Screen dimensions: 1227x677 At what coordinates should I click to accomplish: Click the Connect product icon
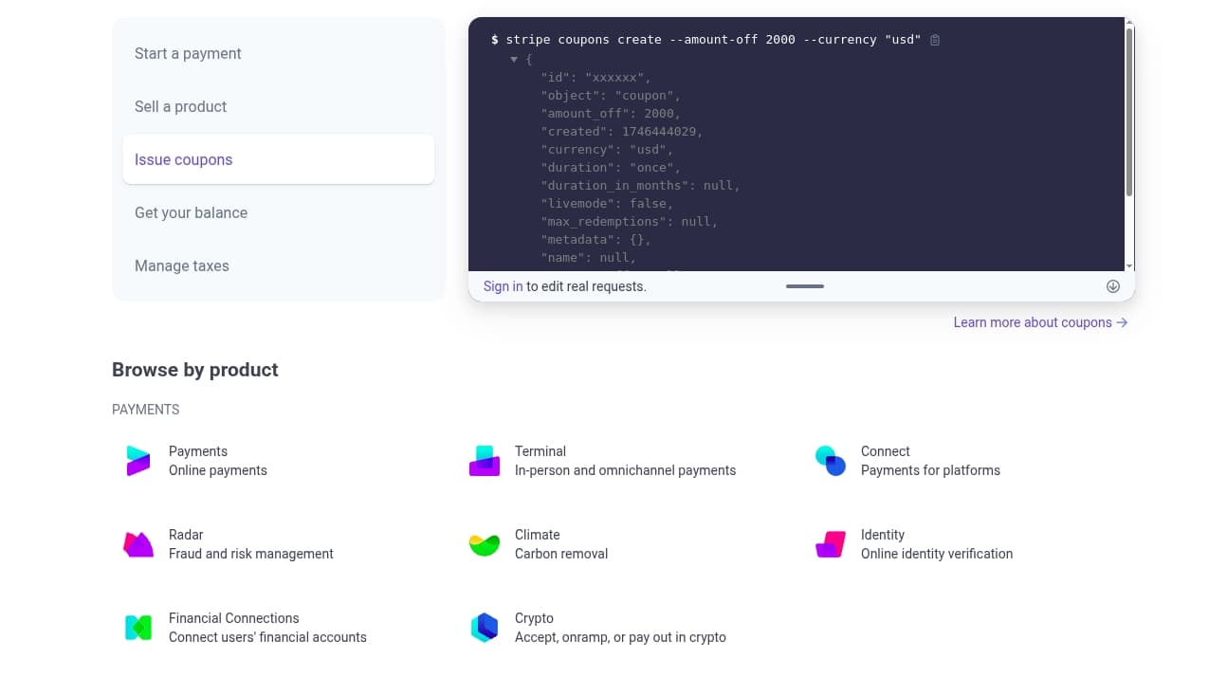(x=831, y=461)
